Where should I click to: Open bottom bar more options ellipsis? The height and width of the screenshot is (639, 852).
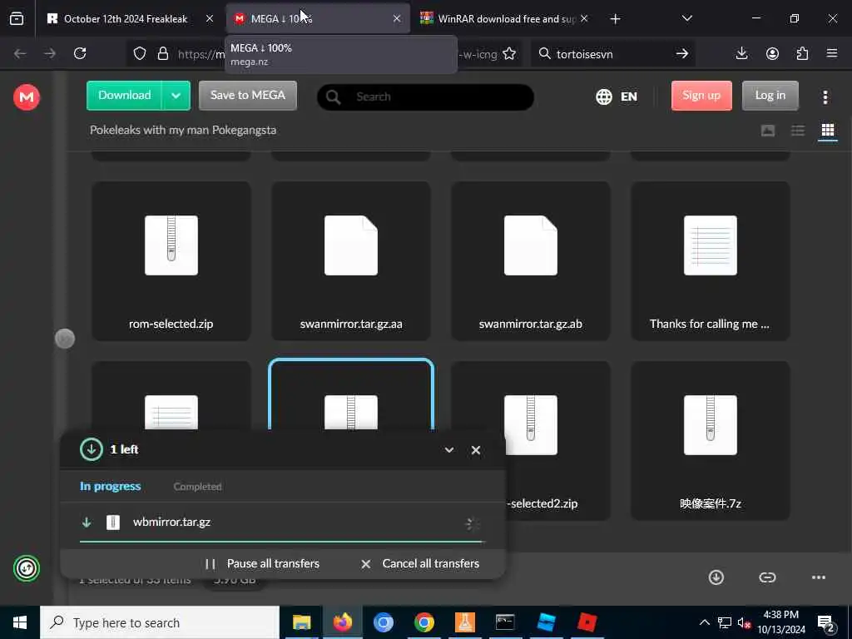(819, 577)
